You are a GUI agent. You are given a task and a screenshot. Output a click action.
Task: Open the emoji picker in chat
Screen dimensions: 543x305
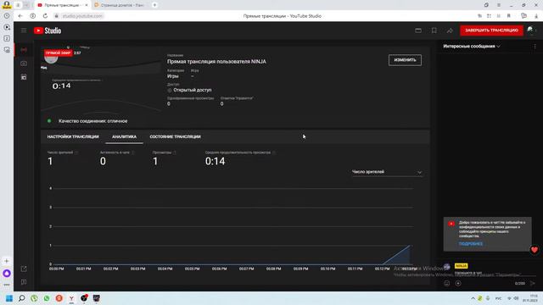click(447, 284)
